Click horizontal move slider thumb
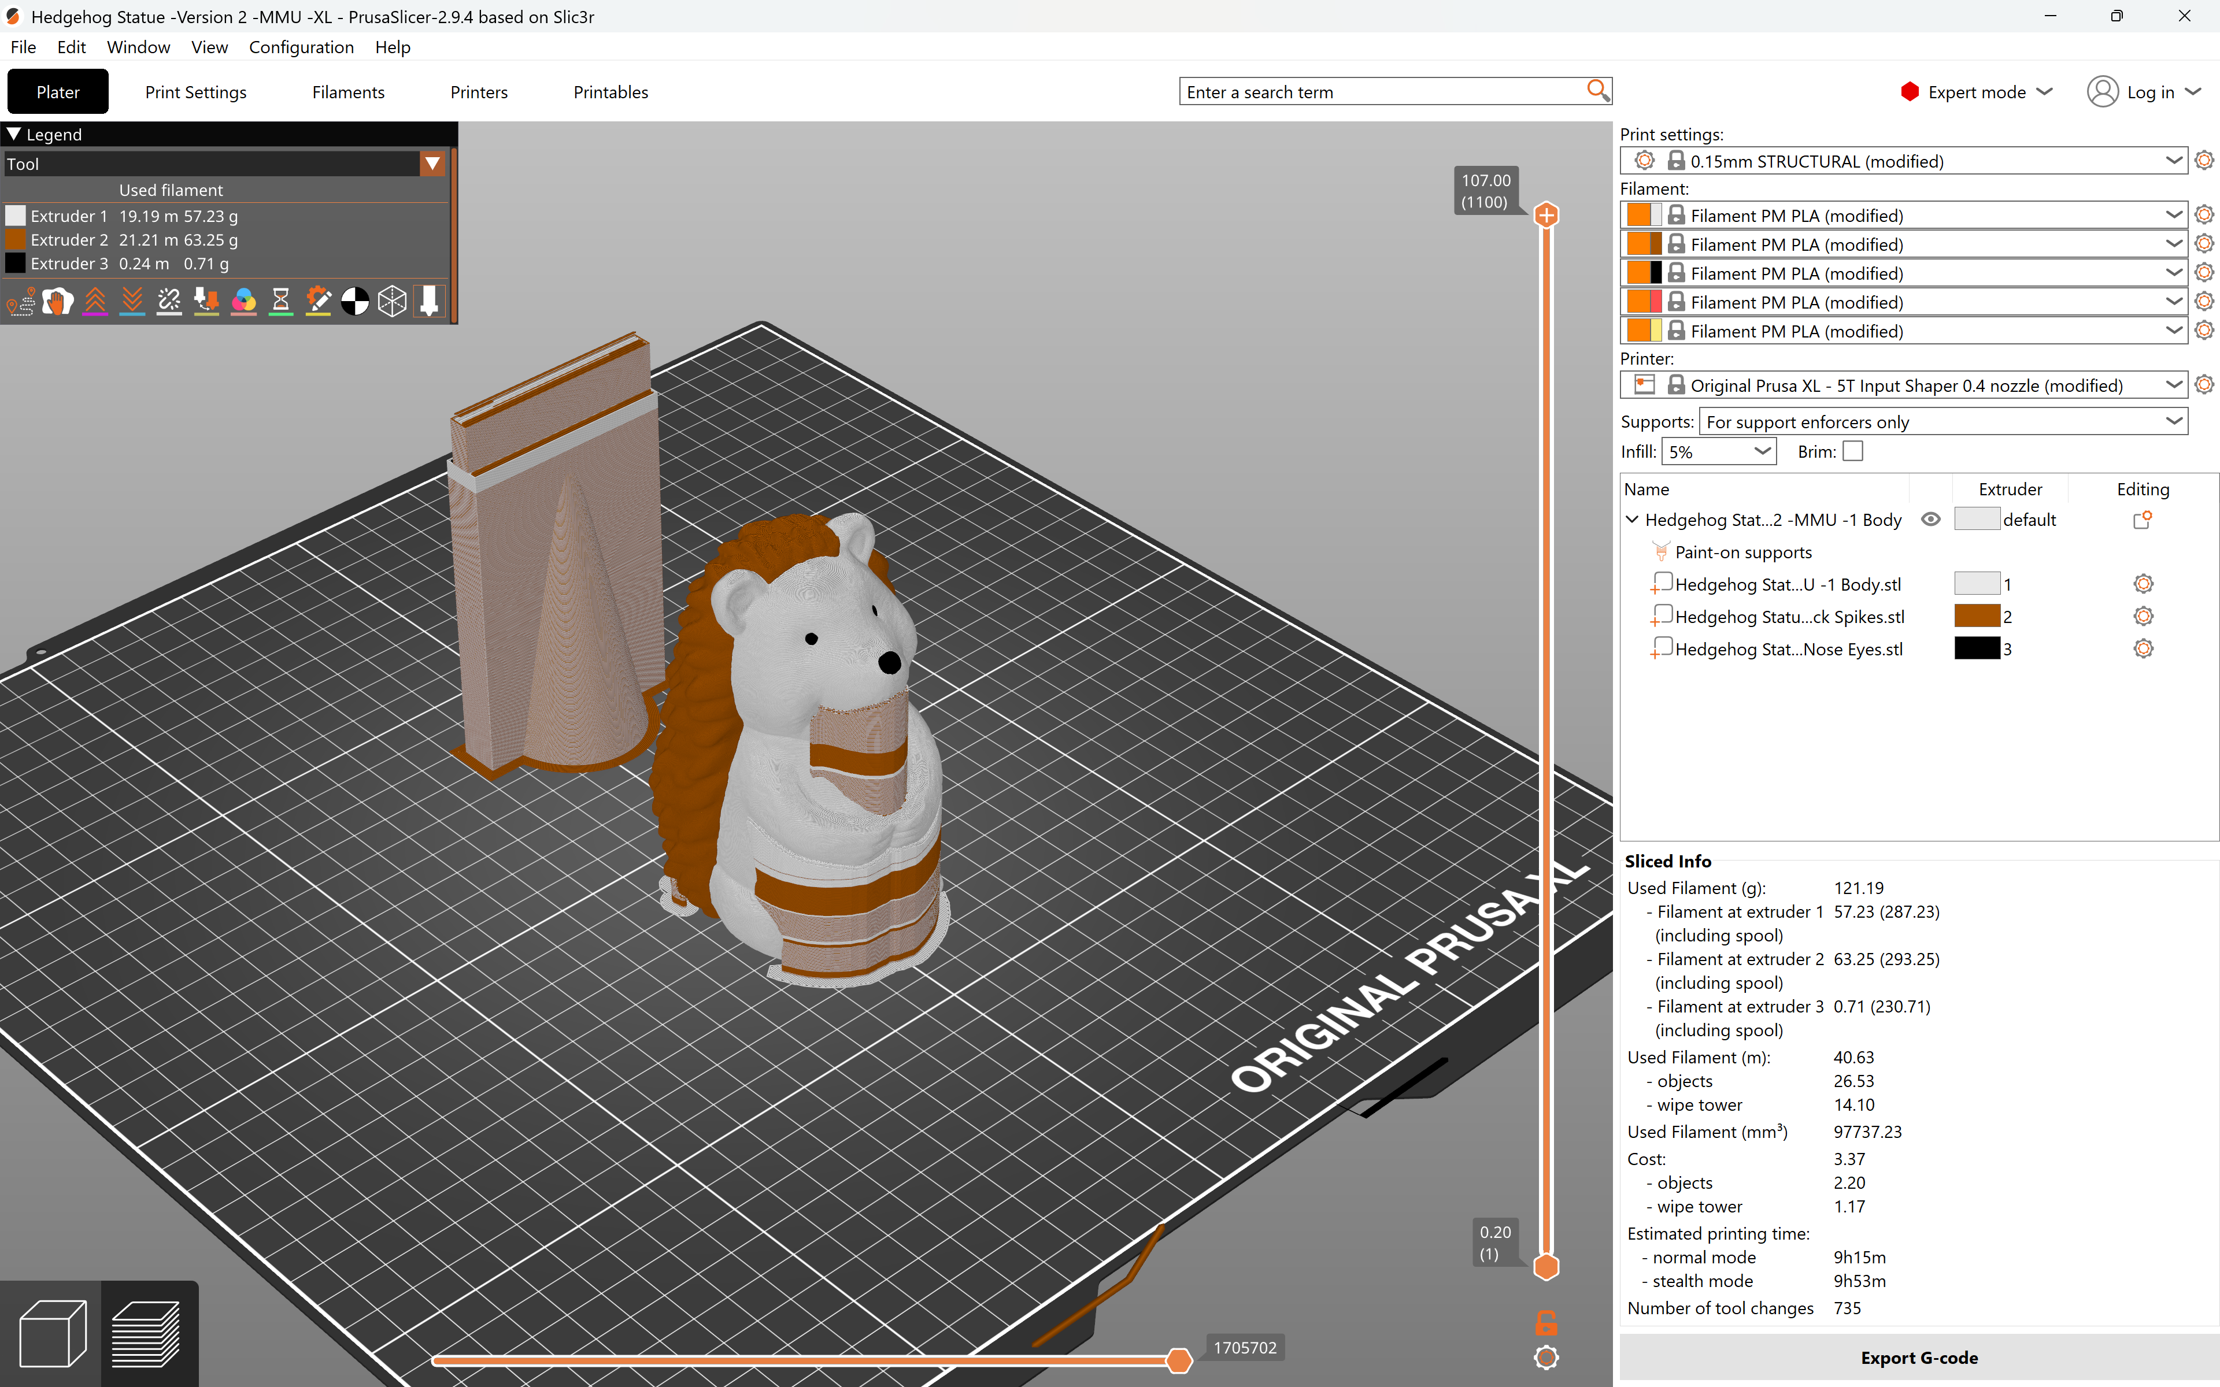The width and height of the screenshot is (2220, 1387). click(x=1179, y=1360)
